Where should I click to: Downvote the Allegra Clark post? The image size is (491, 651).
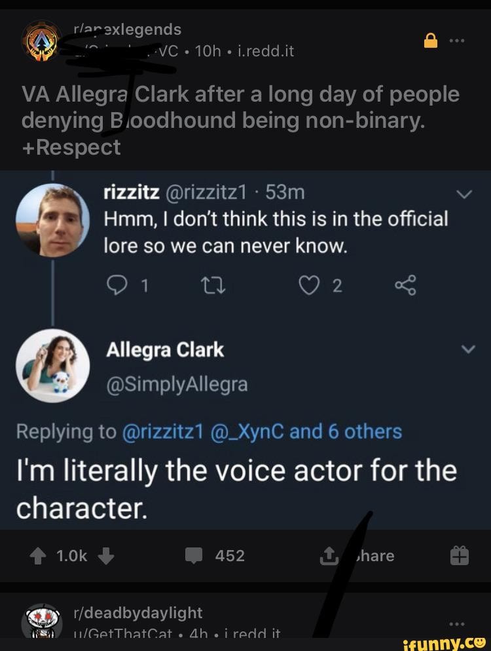(x=106, y=556)
